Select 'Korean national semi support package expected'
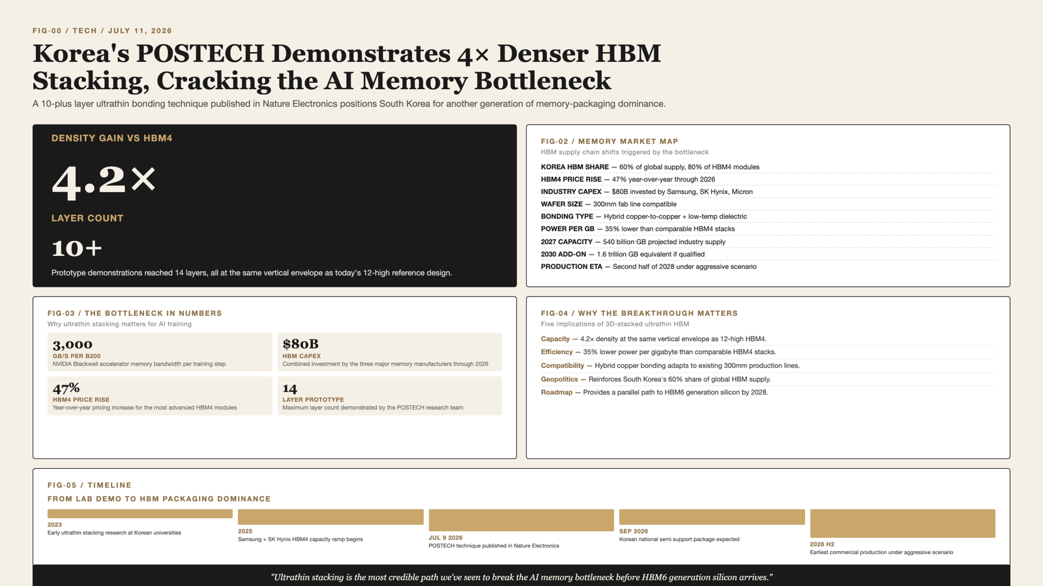The image size is (1043, 586). click(679, 539)
